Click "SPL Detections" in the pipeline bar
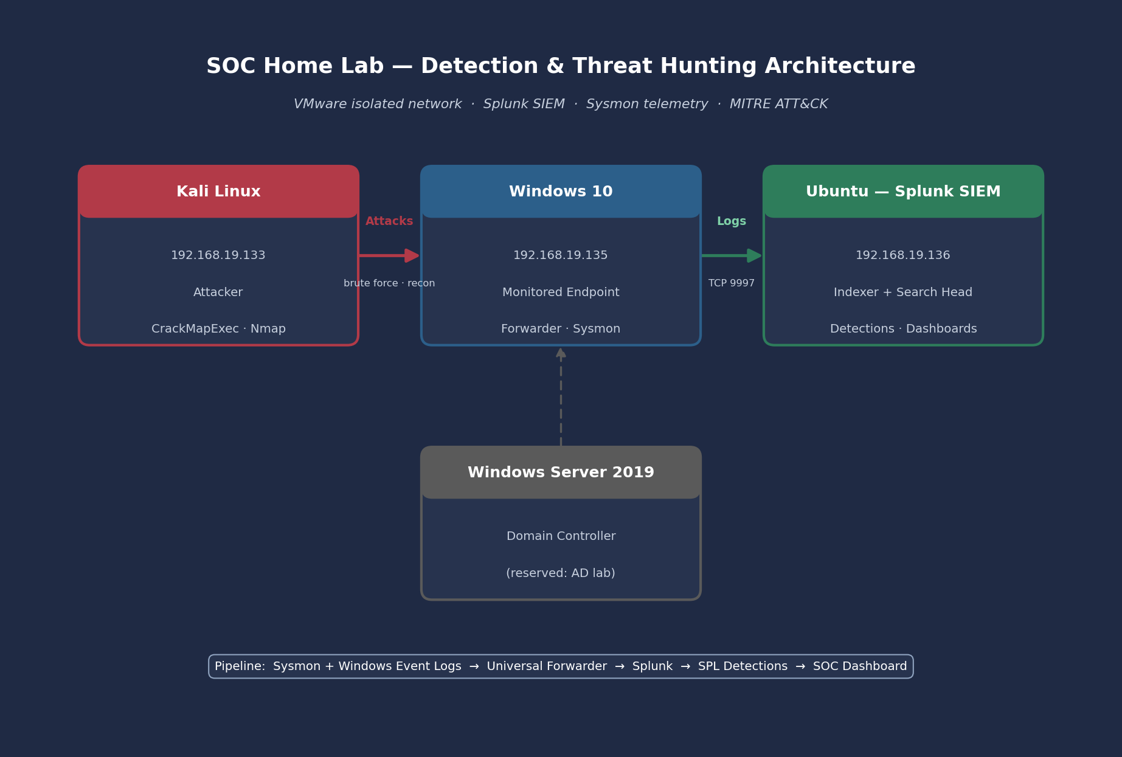Viewport: 1122px width, 757px height. click(743, 666)
